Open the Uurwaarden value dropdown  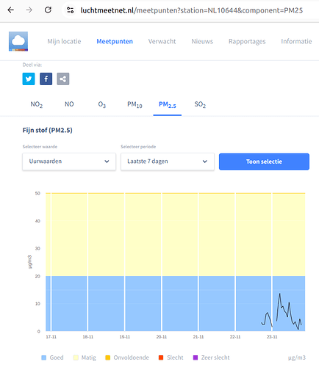point(69,161)
